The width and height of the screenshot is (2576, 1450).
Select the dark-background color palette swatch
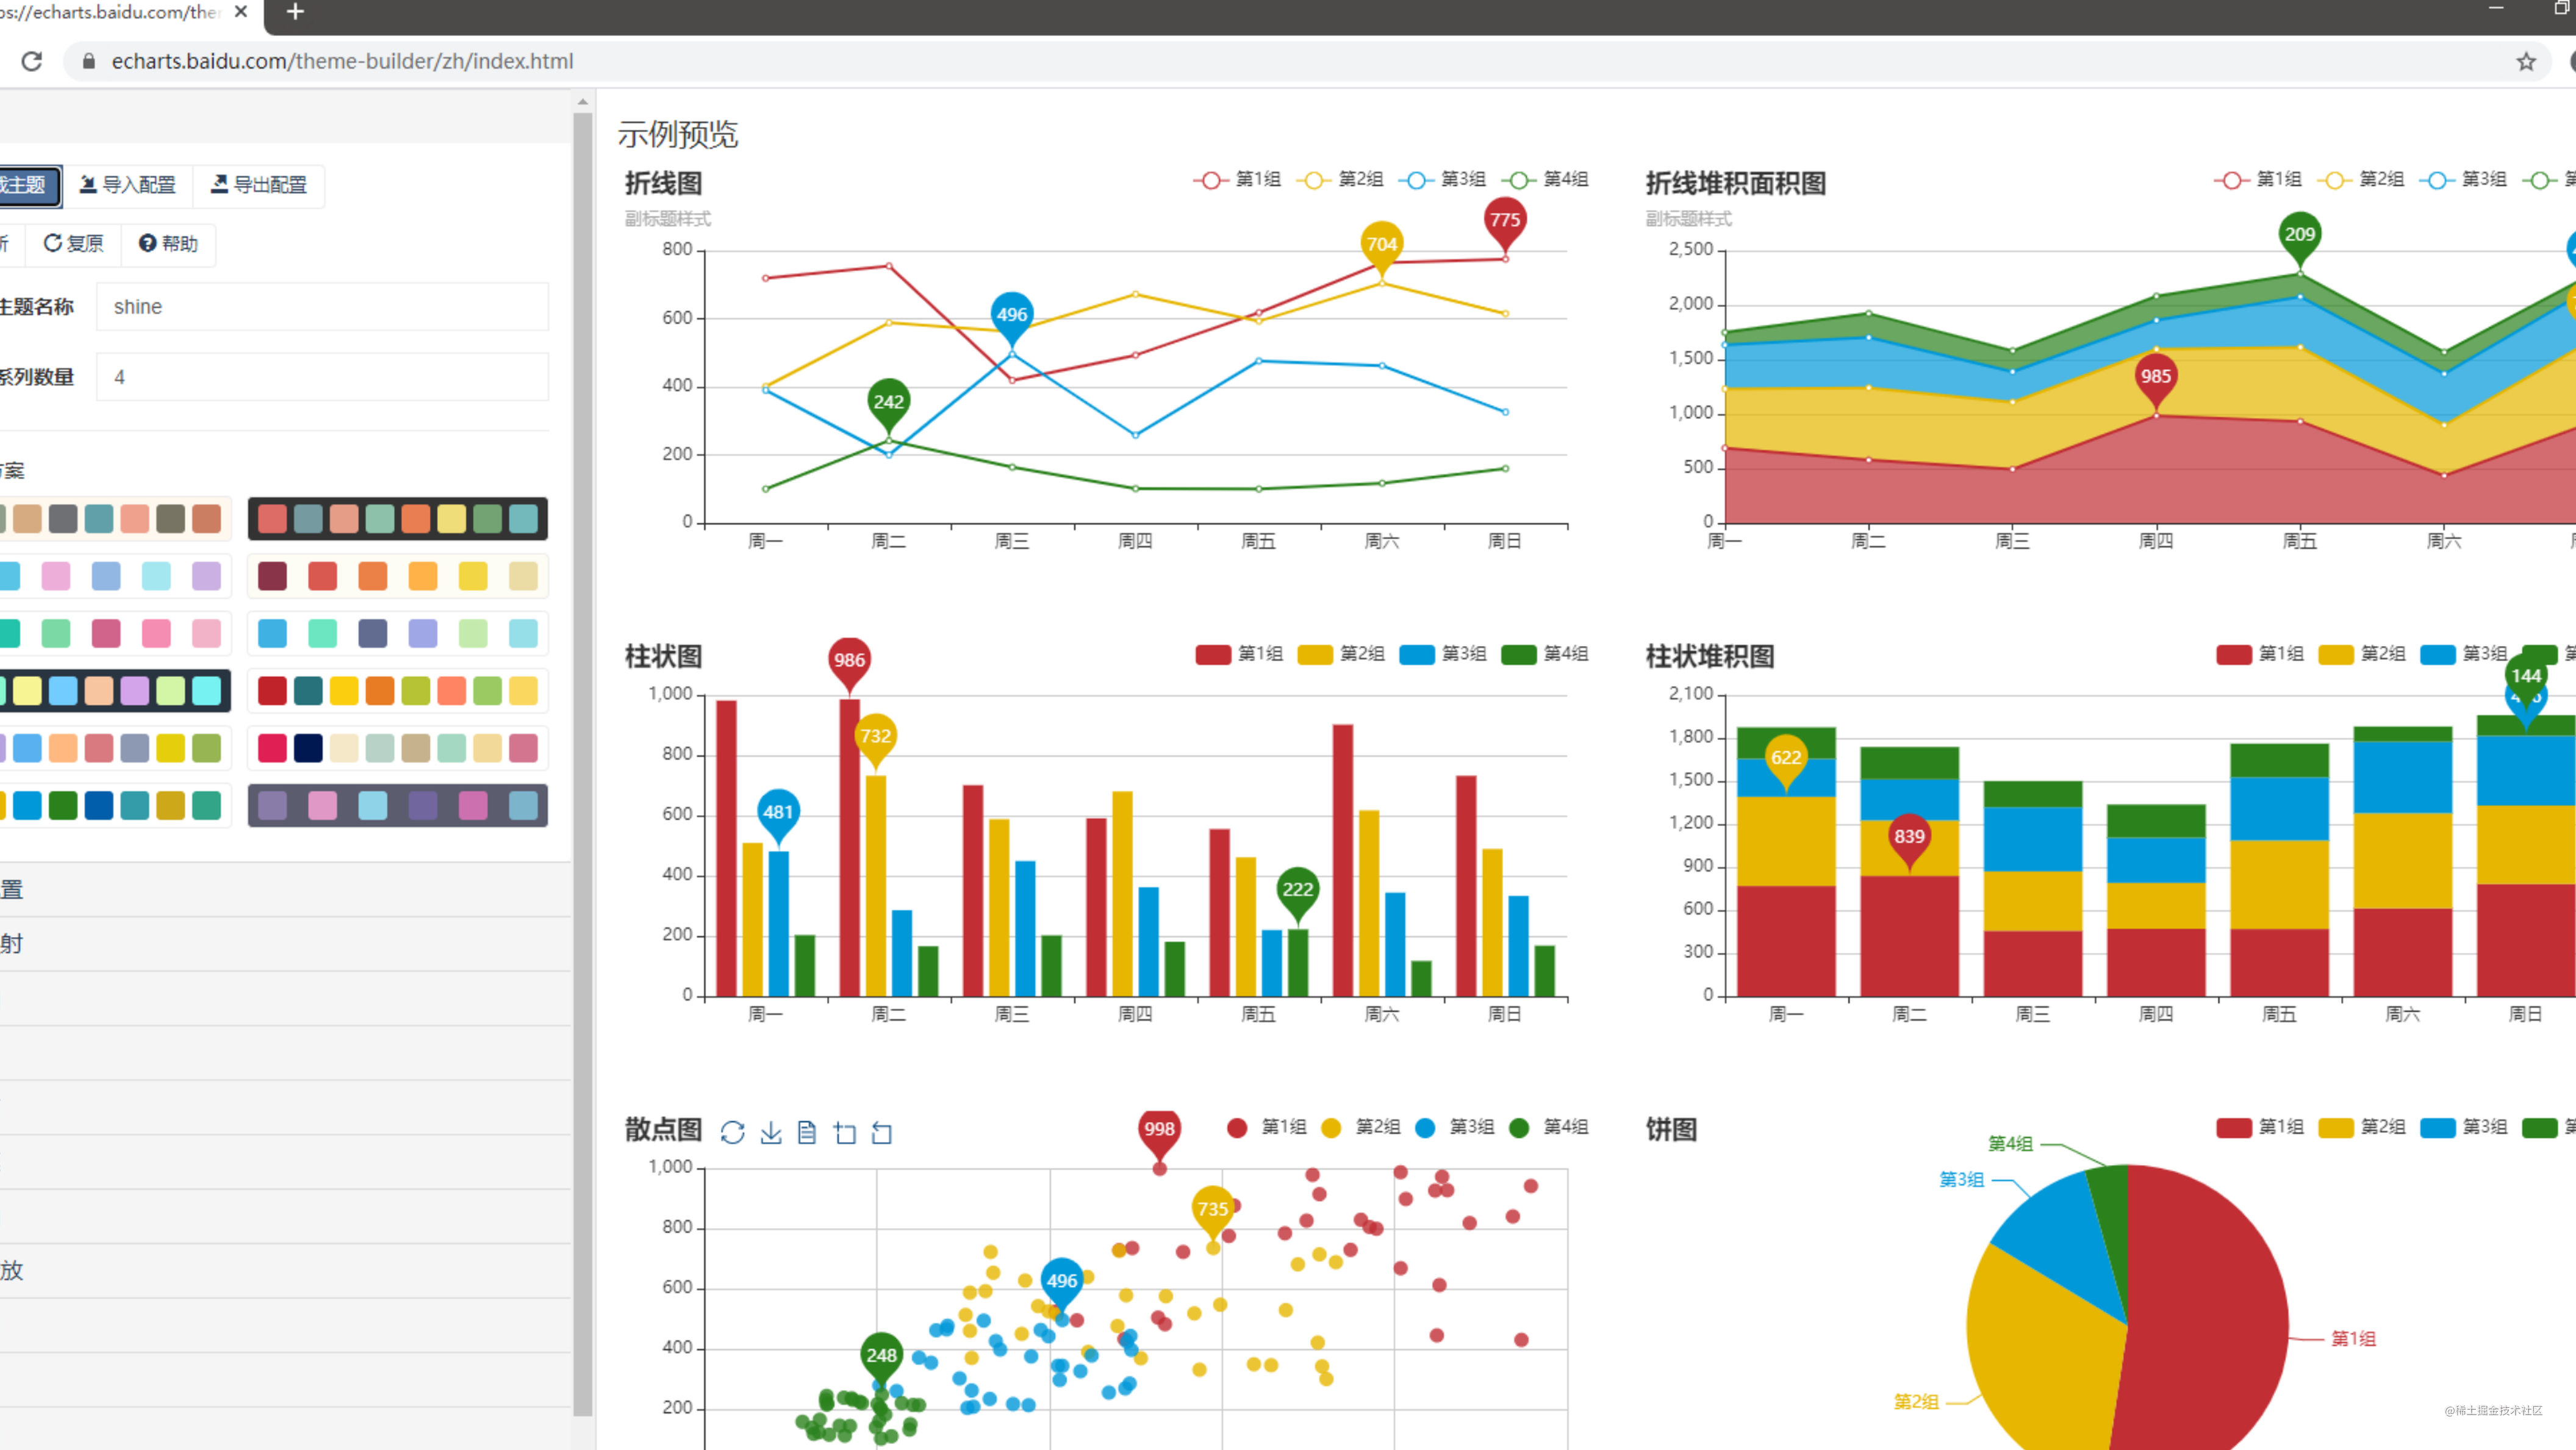click(x=398, y=518)
